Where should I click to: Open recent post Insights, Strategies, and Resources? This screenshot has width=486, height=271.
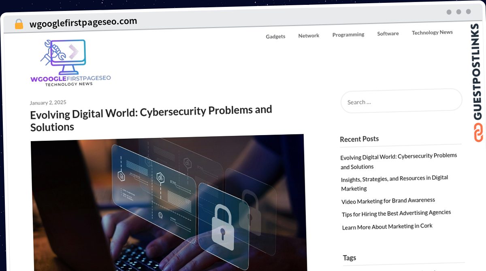coord(395,183)
